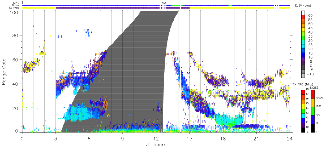
Task: Click the TX FRQ (MHz) legend title
Action: tap(303, 84)
